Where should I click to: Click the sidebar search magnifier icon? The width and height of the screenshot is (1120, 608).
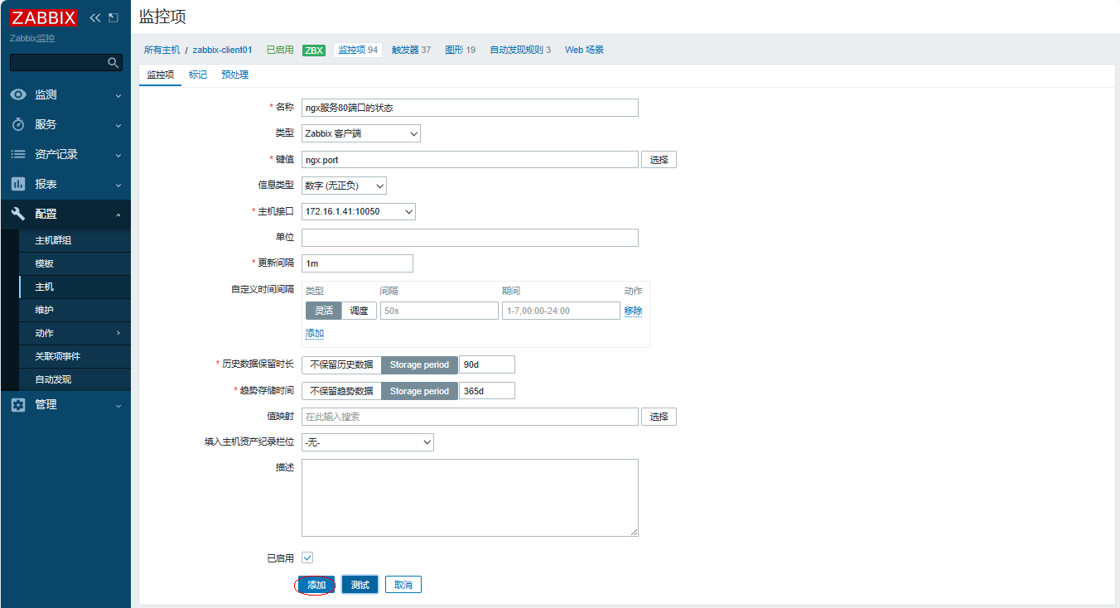(x=113, y=63)
